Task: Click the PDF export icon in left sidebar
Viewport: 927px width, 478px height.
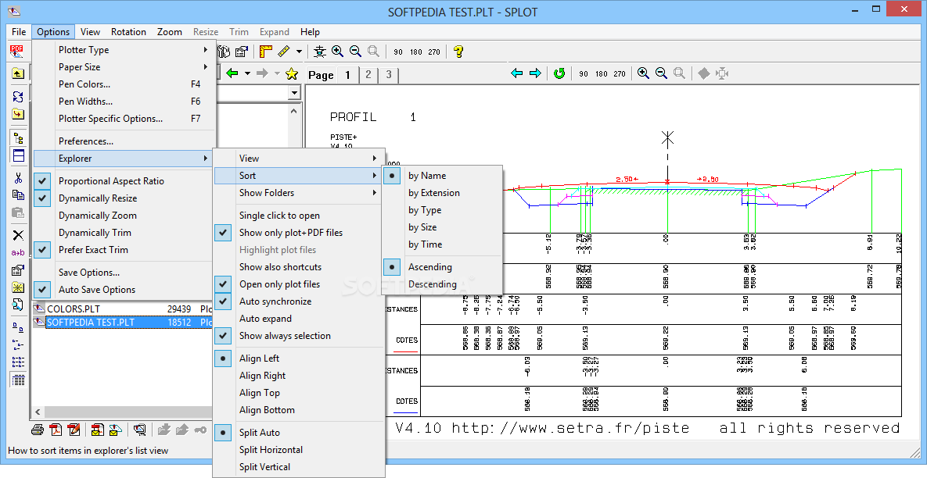Action: click(16, 51)
